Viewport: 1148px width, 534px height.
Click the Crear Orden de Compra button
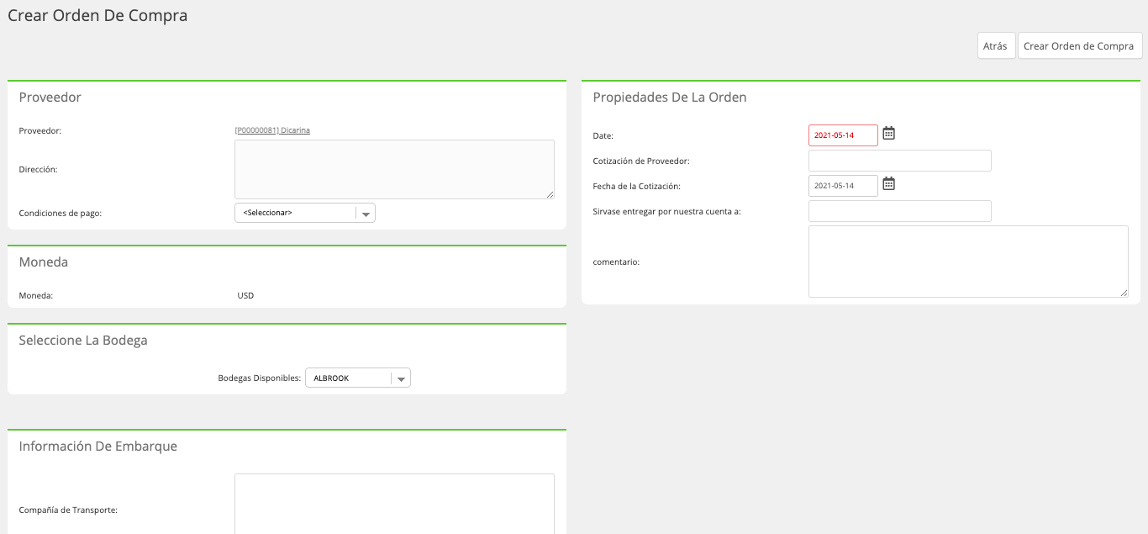click(x=1080, y=46)
